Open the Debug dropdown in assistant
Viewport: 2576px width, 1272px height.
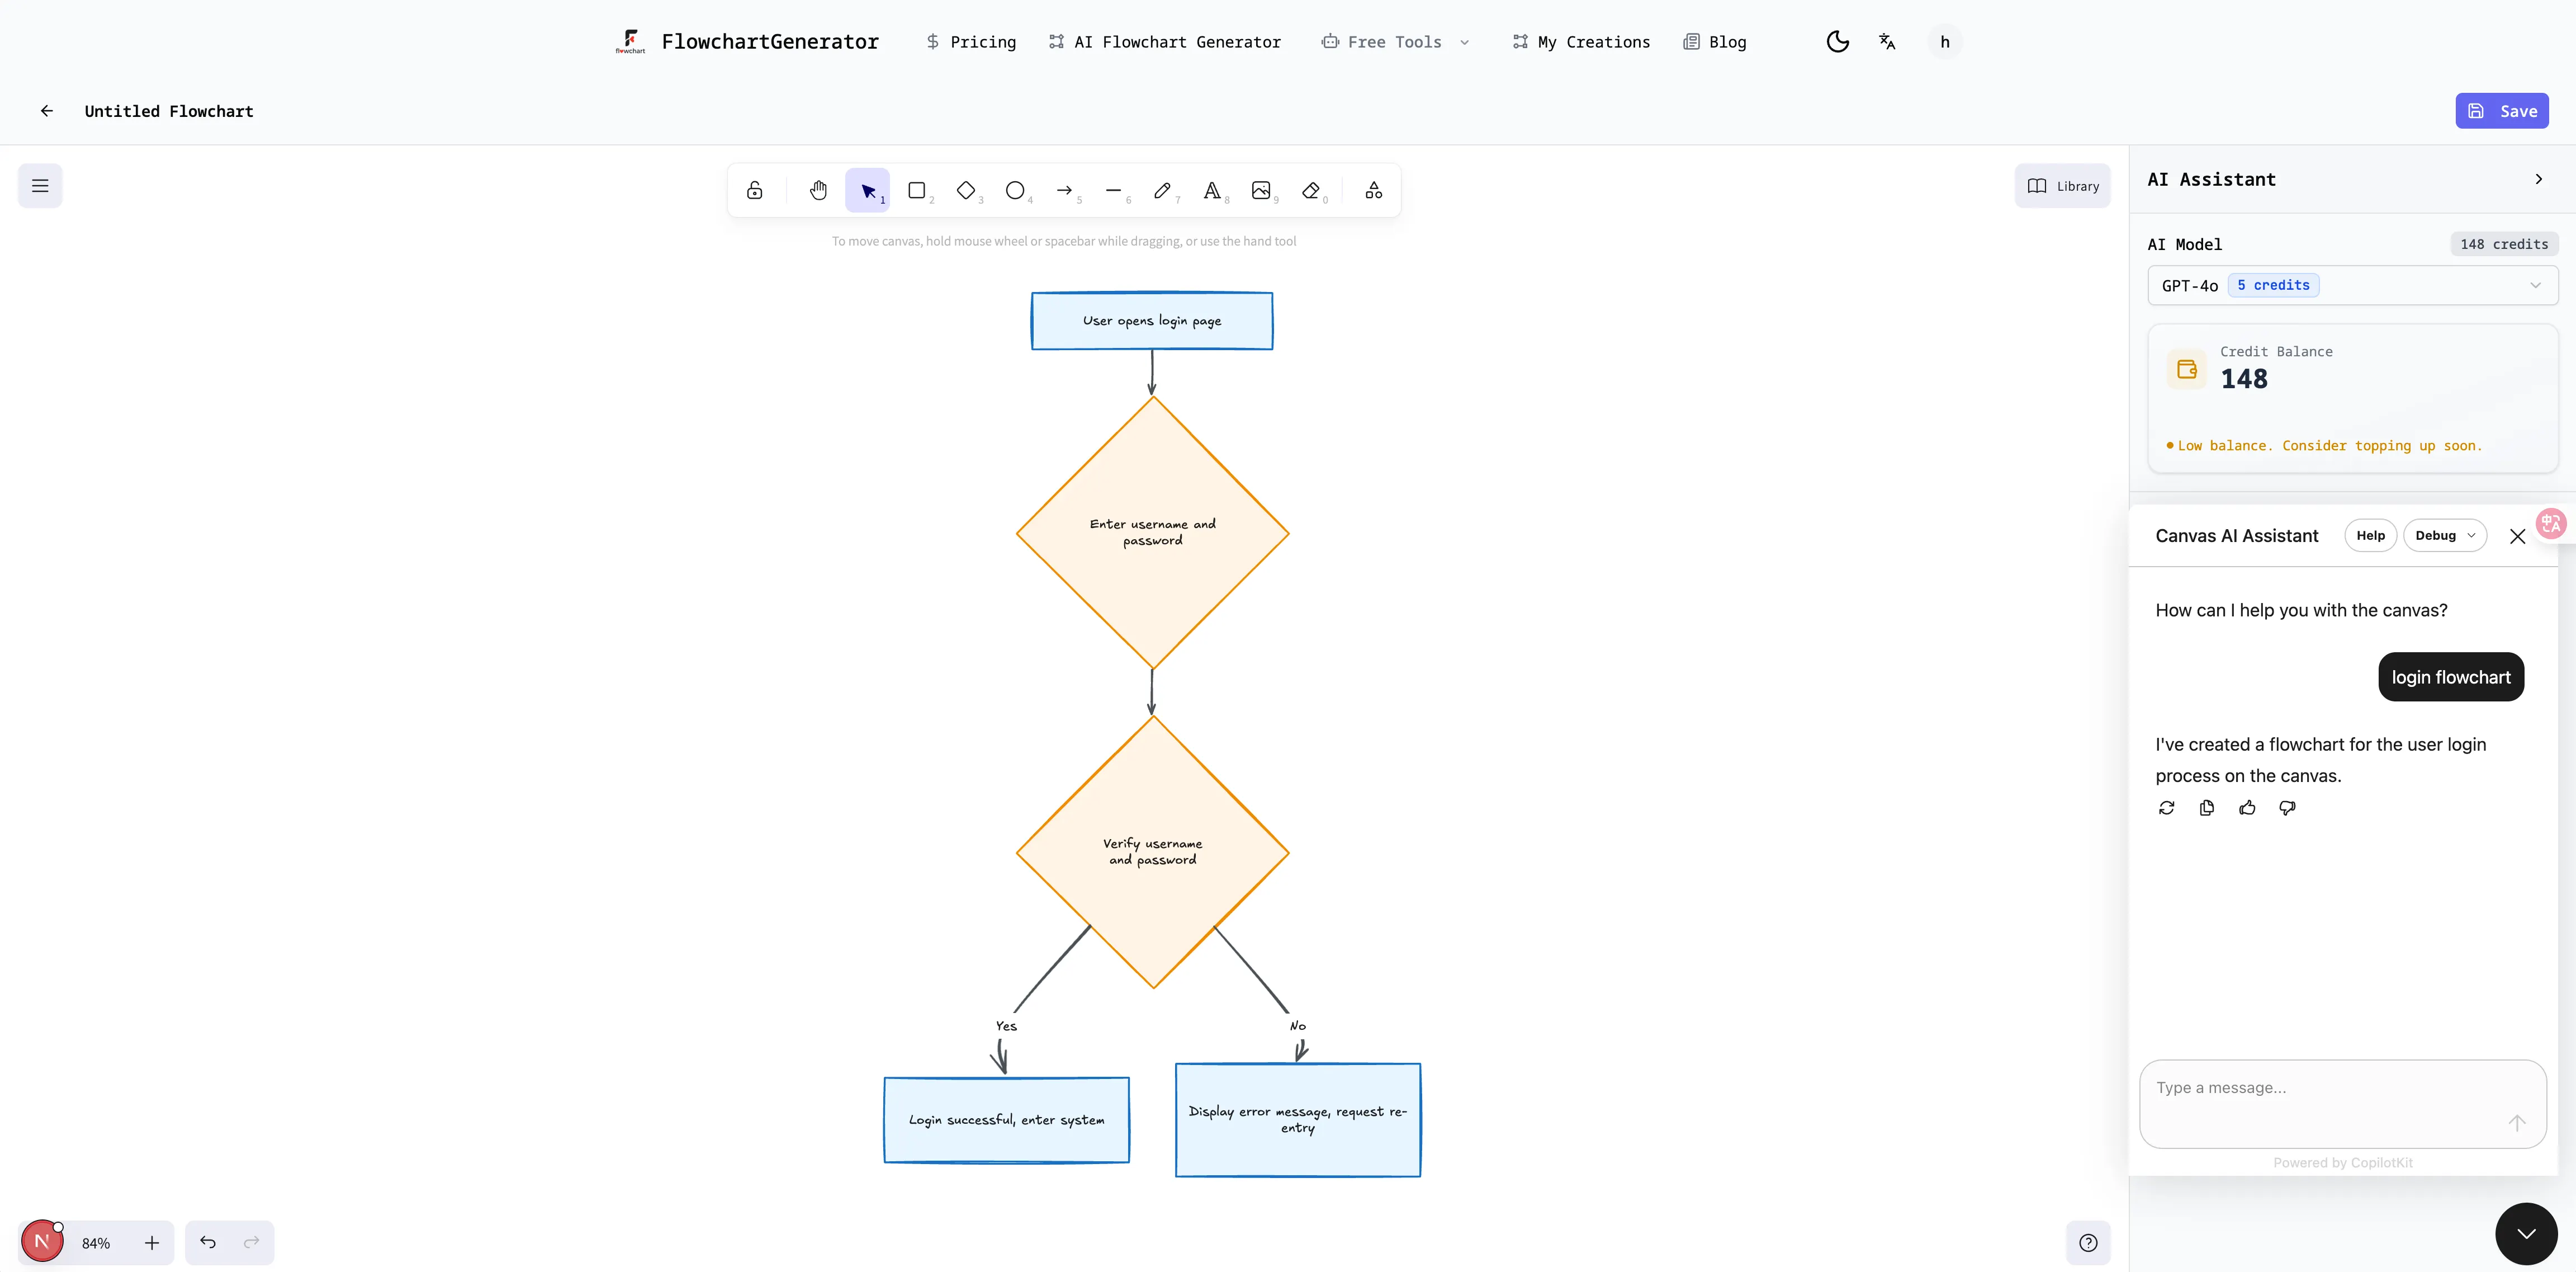pyautogui.click(x=2444, y=535)
